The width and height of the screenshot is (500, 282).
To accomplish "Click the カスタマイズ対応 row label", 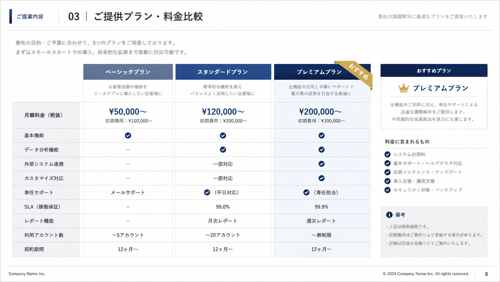I will (44, 178).
